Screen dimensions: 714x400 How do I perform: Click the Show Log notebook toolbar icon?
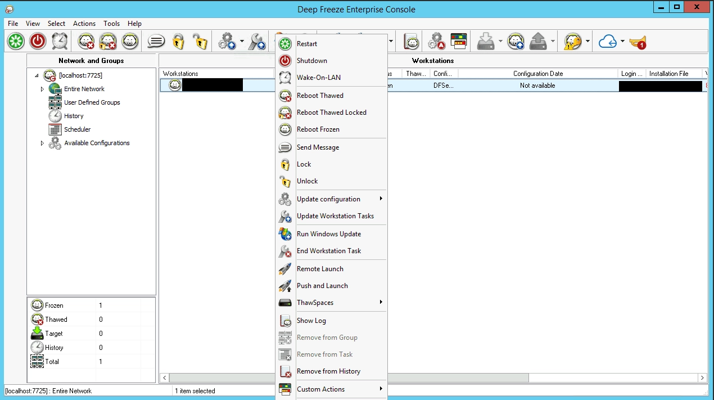coord(412,41)
